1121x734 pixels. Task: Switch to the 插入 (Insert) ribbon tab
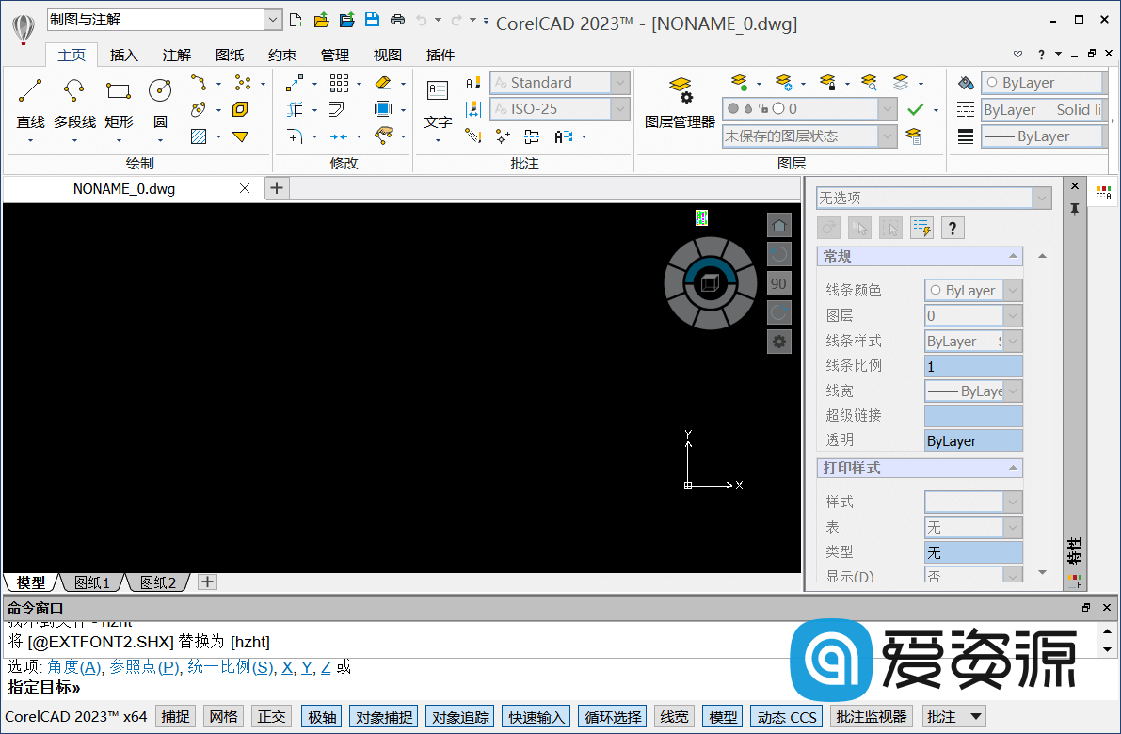coord(123,55)
